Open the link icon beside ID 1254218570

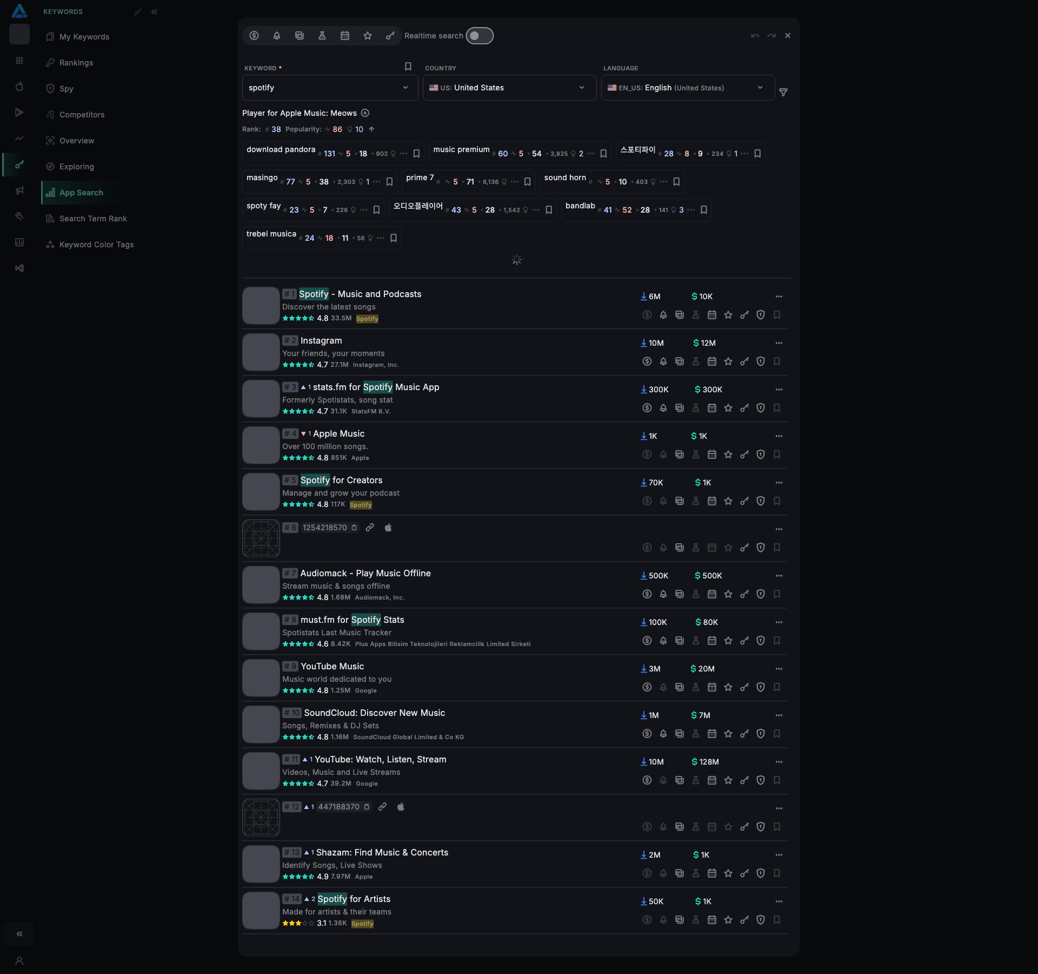point(370,528)
